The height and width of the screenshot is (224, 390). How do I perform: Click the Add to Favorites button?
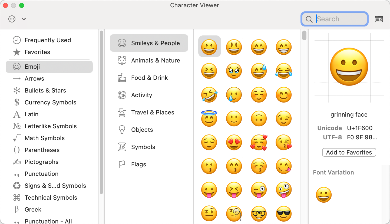pyautogui.click(x=349, y=152)
